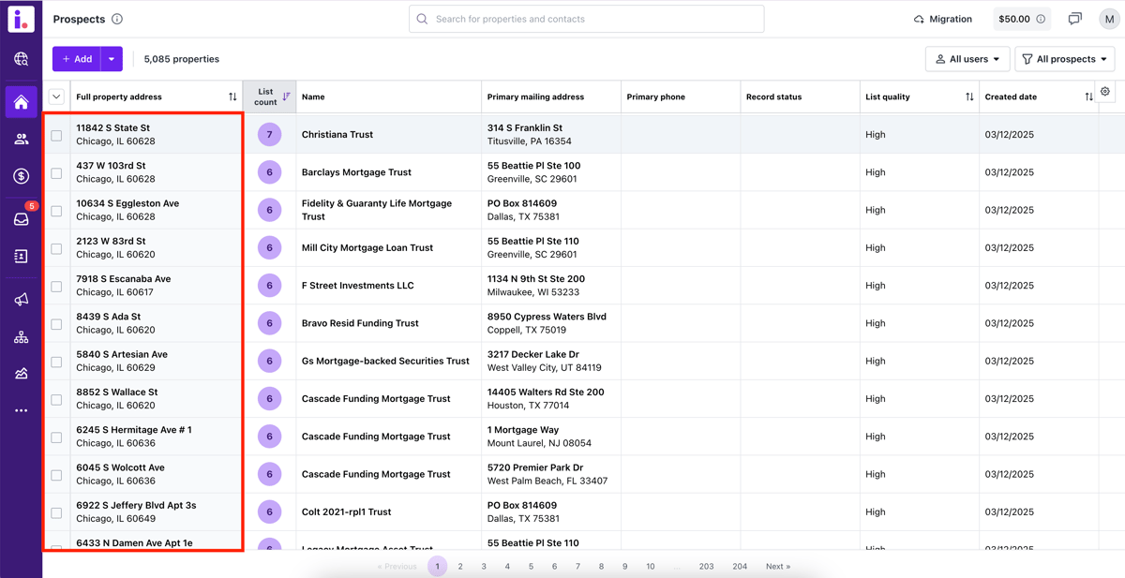Open Christiana Trust prospect

[337, 135]
